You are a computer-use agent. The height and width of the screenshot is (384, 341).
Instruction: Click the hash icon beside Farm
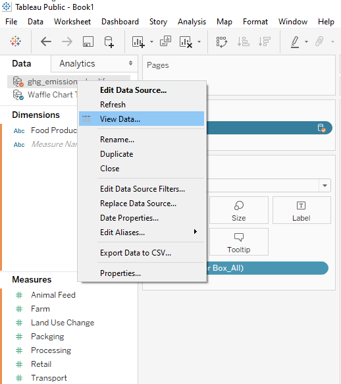point(19,309)
